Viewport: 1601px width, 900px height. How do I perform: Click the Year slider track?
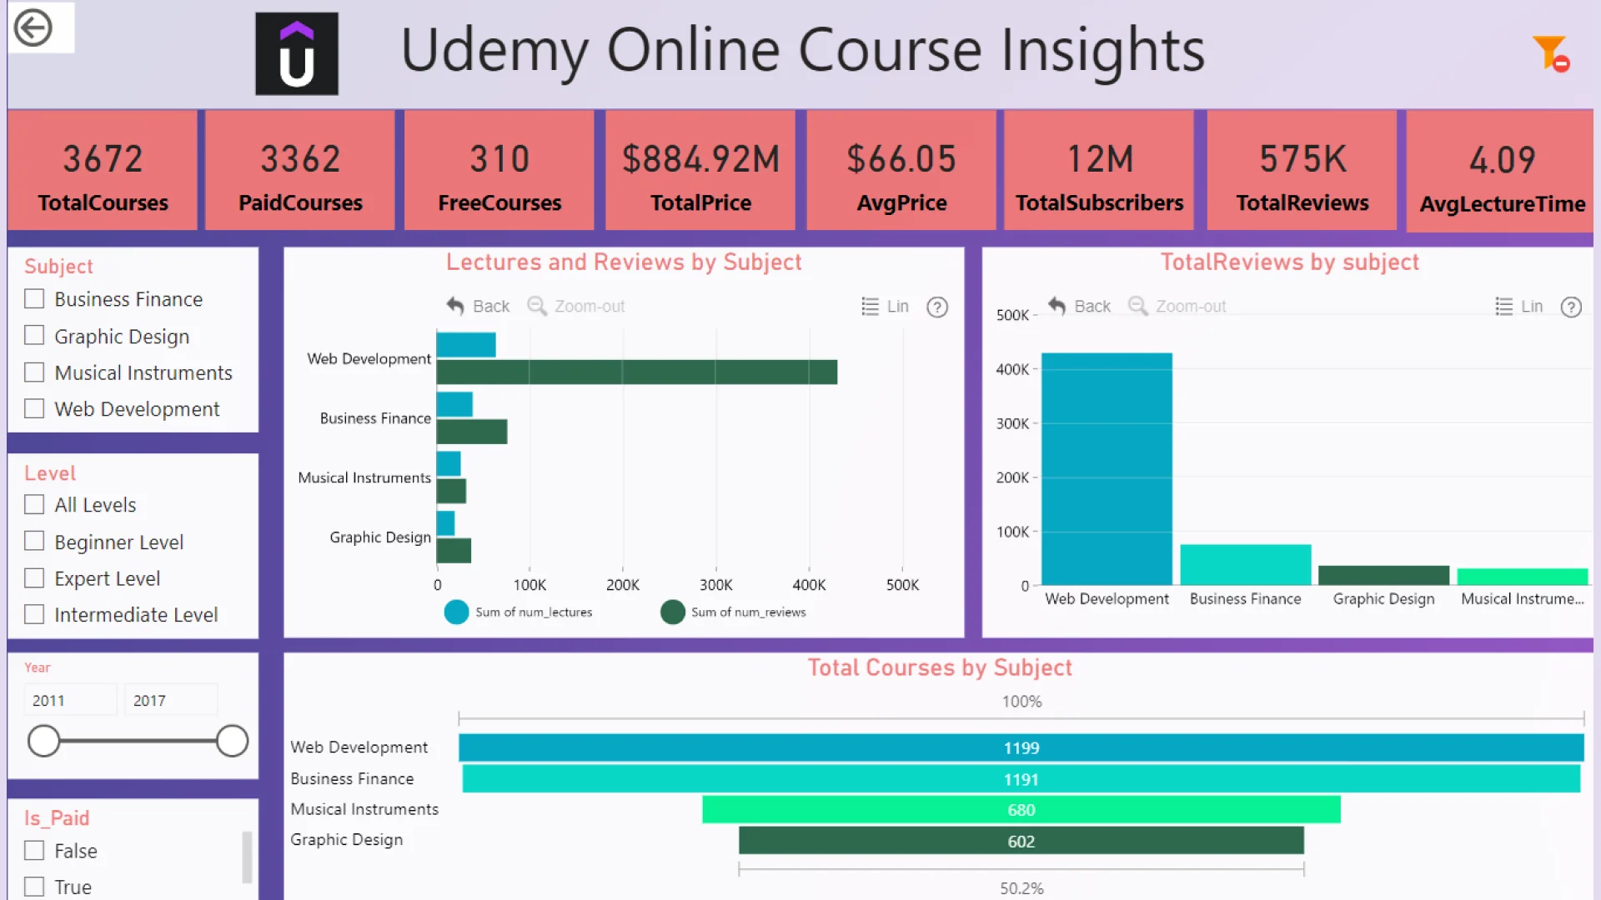138,741
